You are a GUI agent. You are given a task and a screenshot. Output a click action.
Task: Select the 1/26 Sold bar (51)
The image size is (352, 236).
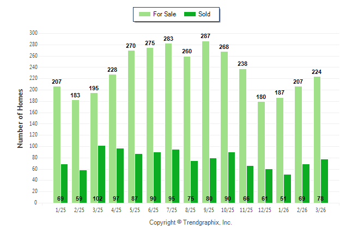tap(287, 188)
